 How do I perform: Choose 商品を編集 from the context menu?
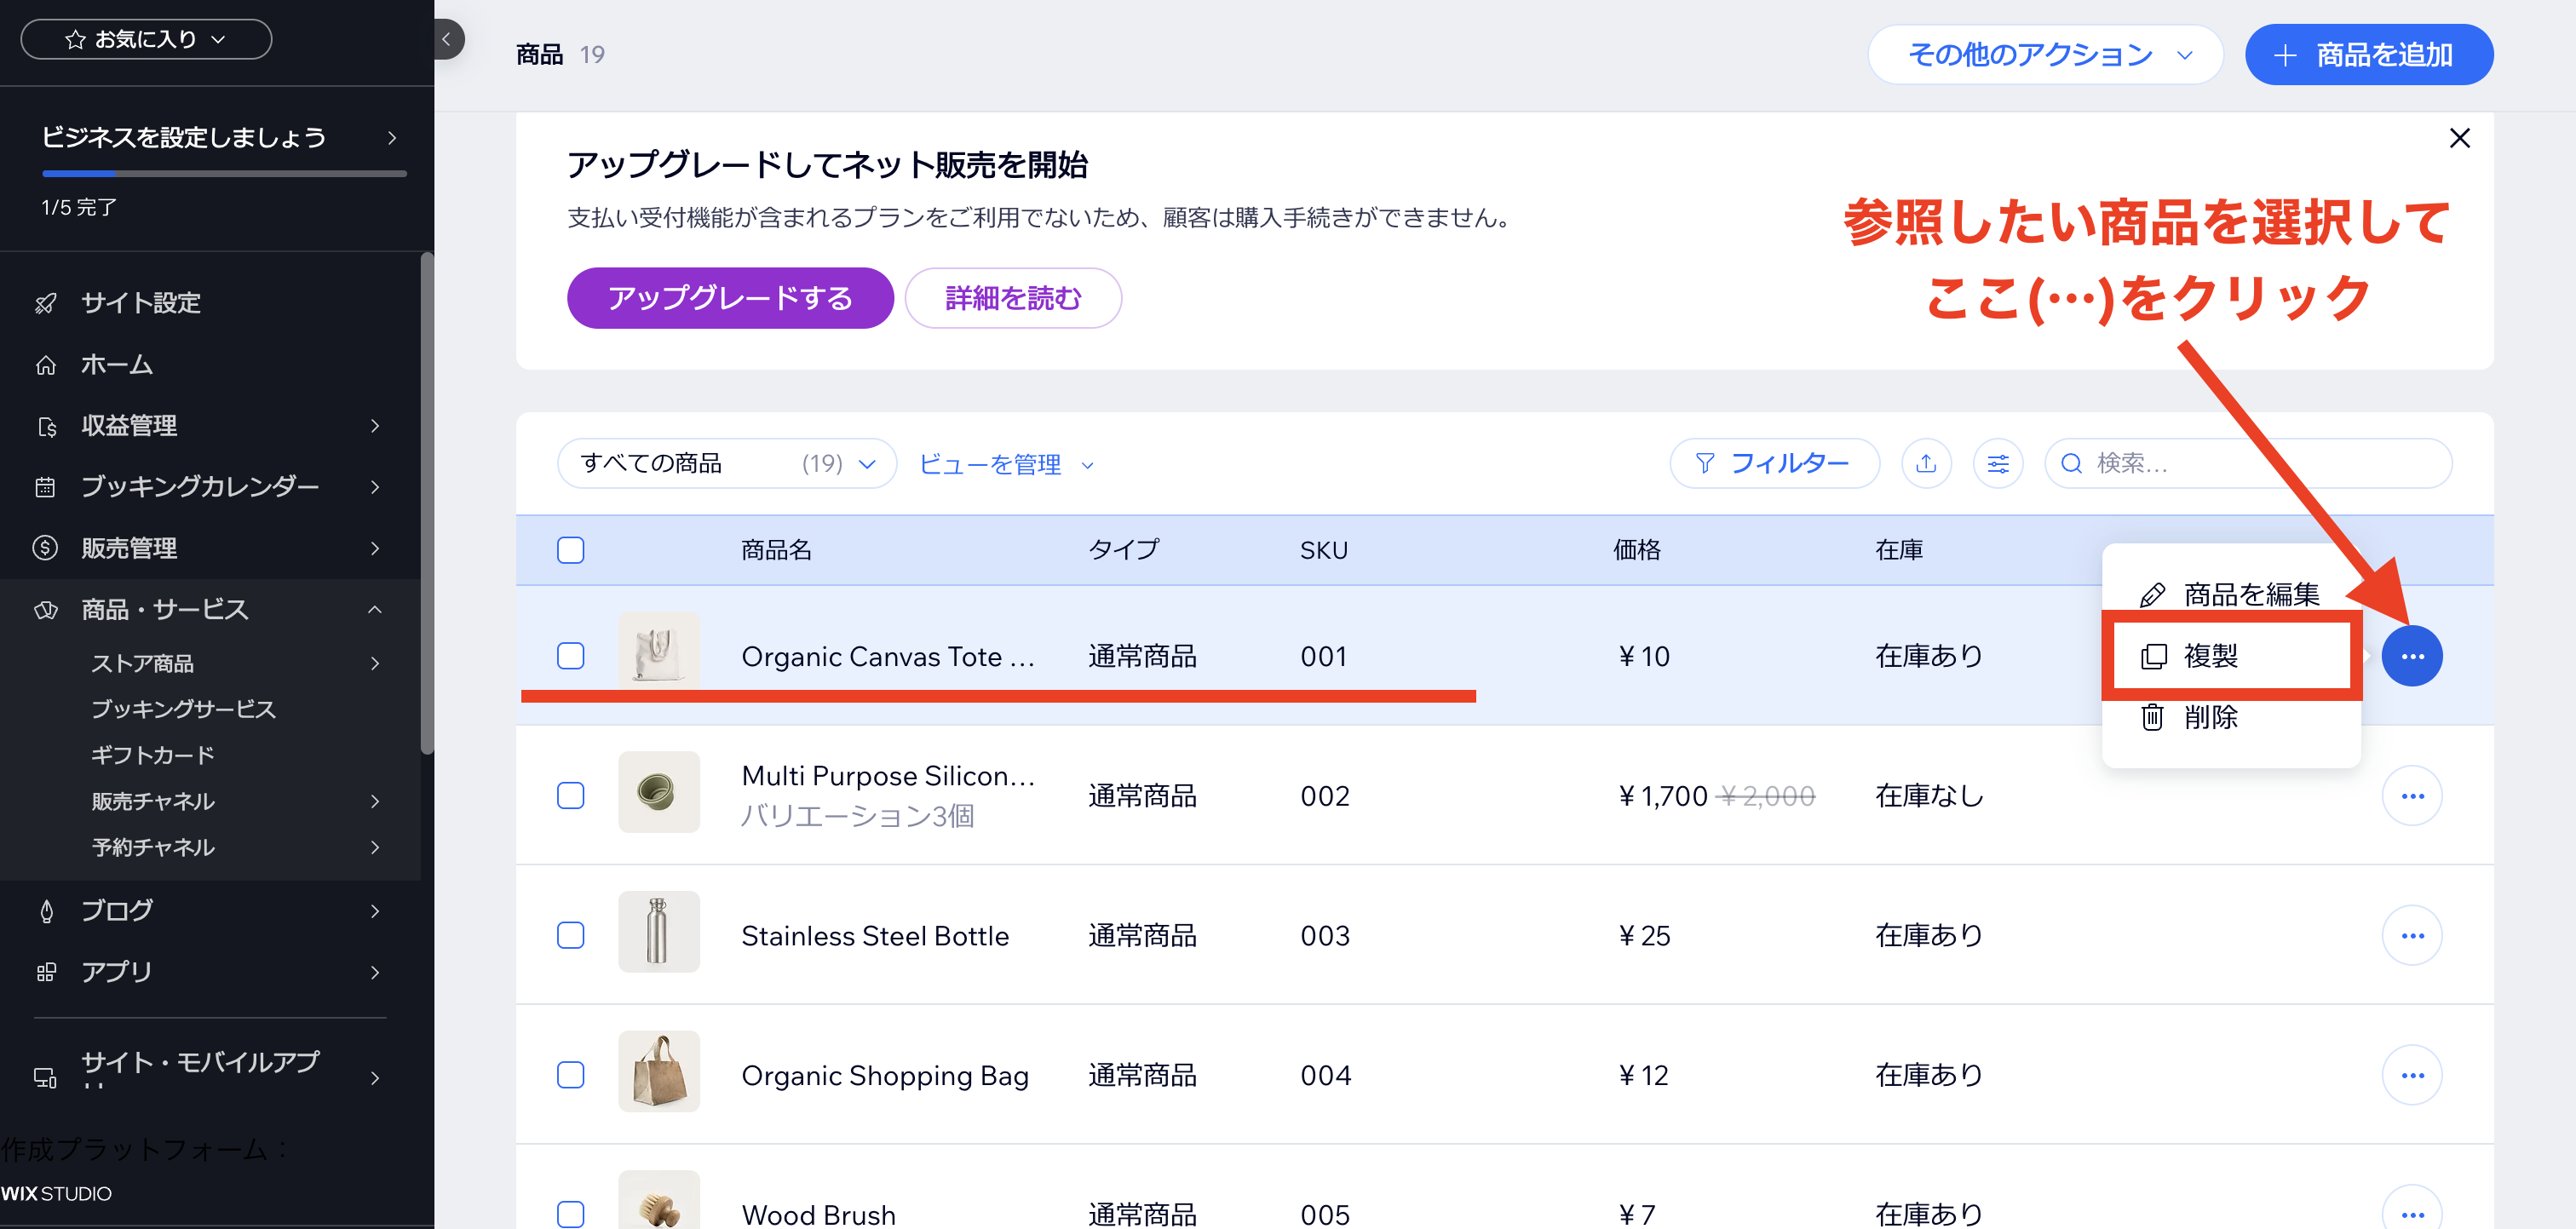tap(2250, 592)
